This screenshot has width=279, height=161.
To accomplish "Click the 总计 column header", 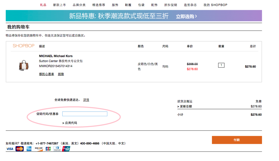I will pos(253,46).
